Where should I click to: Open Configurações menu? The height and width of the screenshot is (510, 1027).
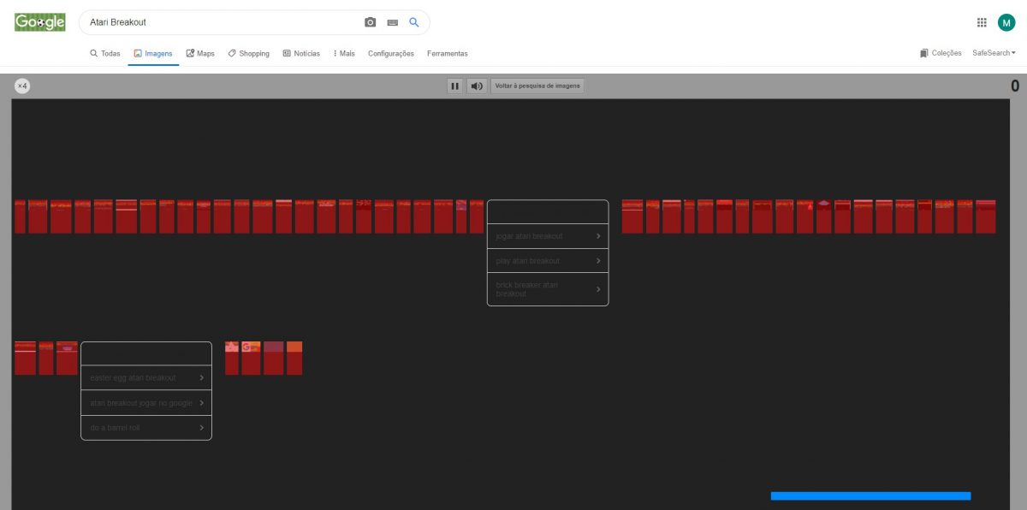[x=391, y=53]
